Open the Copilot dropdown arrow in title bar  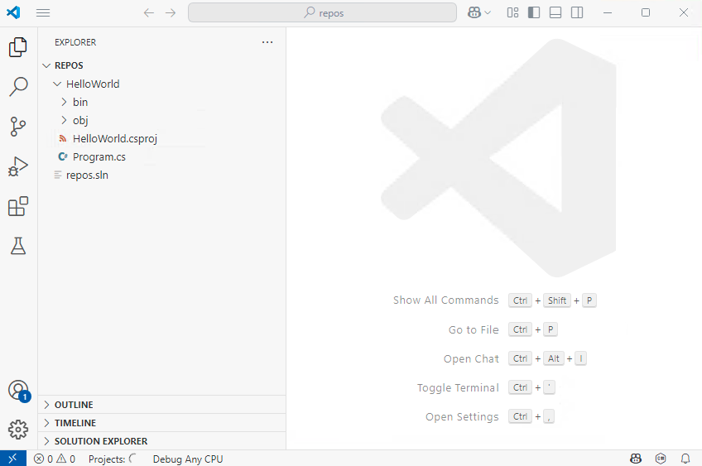tap(488, 12)
